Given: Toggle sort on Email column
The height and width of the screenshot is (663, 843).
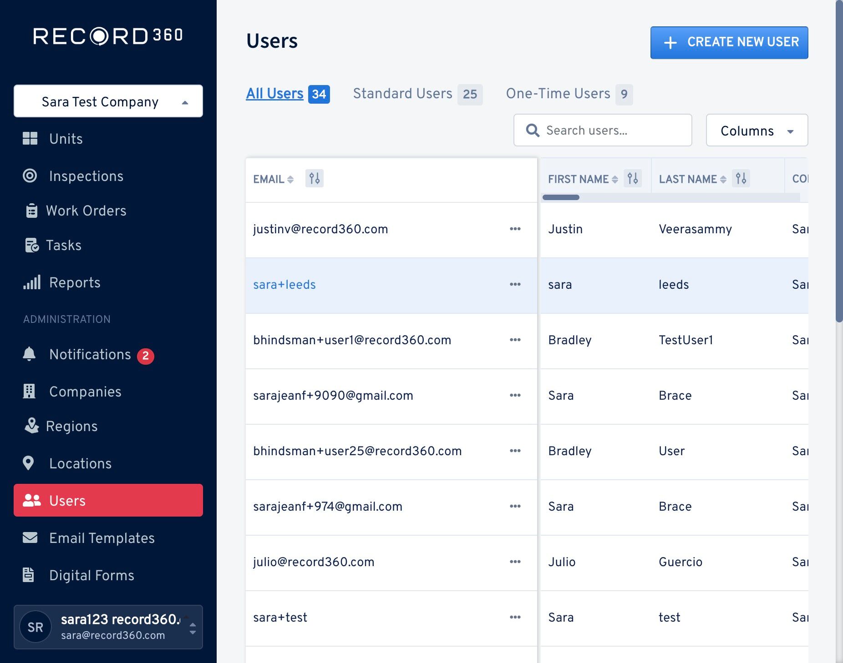Looking at the screenshot, I should point(290,179).
